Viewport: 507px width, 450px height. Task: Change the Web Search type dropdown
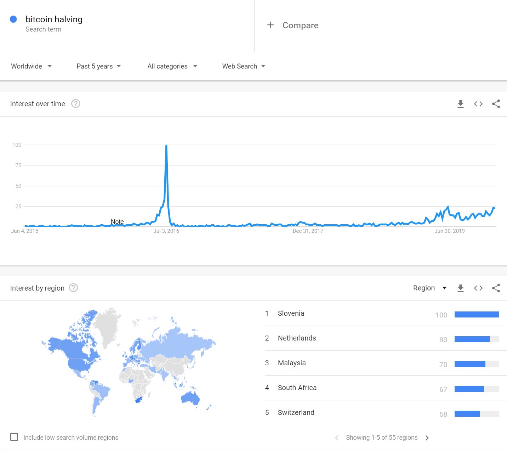244,66
